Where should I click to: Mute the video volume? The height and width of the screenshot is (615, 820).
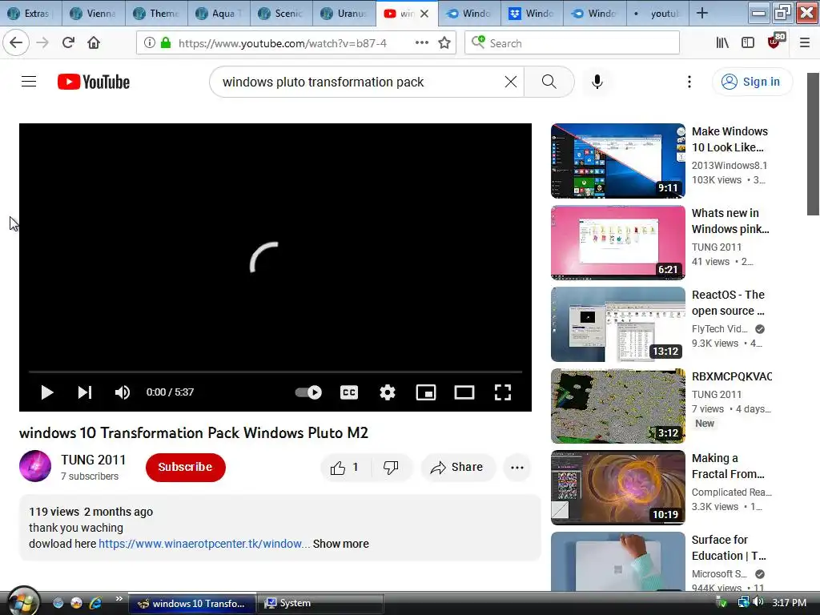pyautogui.click(x=123, y=392)
